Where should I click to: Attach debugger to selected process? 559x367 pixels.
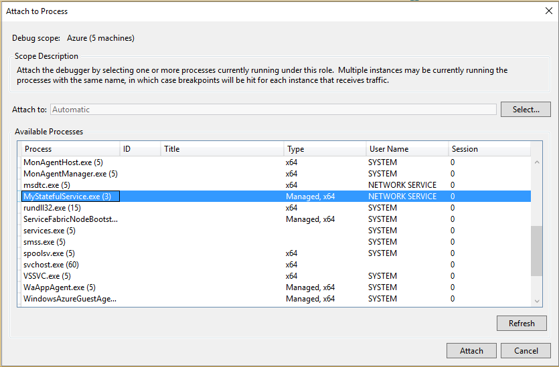[x=471, y=351]
